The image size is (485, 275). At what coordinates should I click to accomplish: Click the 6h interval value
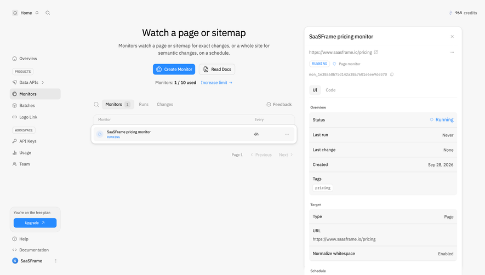pos(256,134)
